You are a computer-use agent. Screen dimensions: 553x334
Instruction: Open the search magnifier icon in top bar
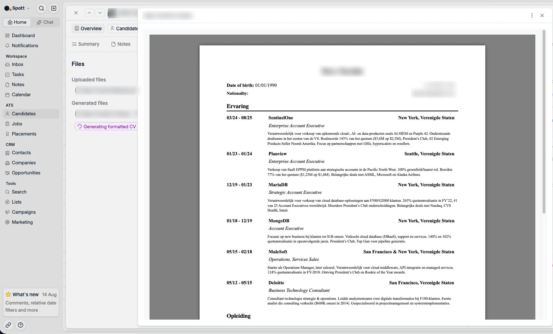coord(42,8)
